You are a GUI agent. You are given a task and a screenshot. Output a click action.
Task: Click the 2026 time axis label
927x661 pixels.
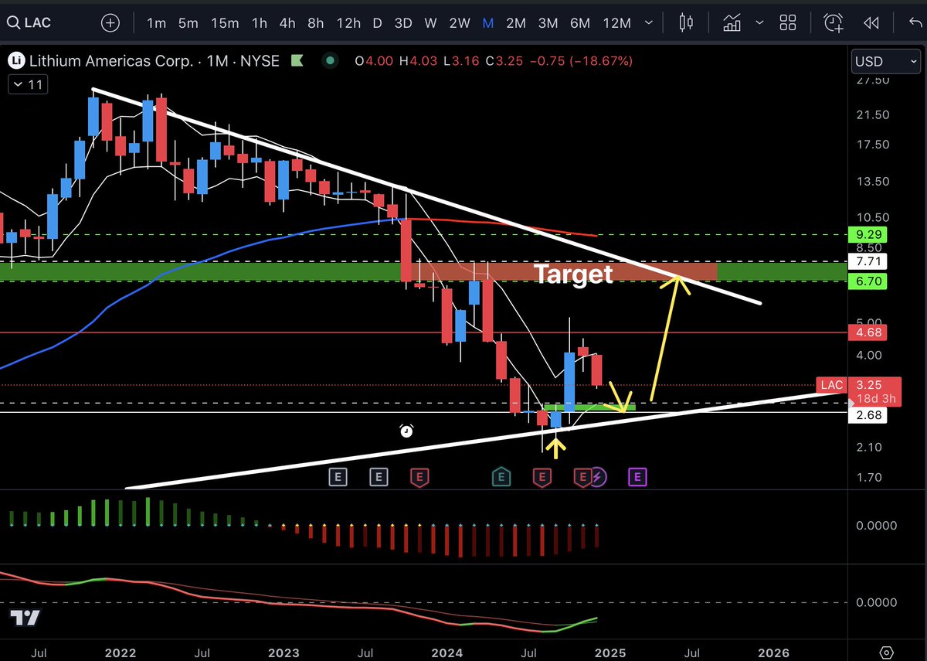pos(776,652)
